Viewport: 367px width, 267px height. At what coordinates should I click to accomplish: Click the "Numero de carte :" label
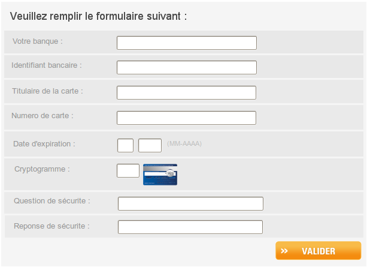click(43, 115)
